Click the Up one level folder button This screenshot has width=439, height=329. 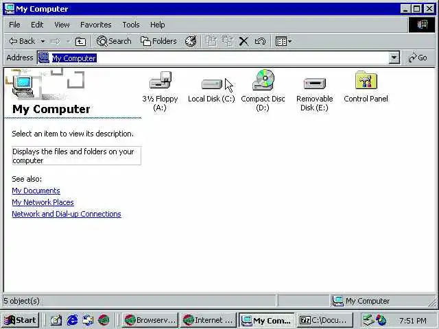pos(81,41)
